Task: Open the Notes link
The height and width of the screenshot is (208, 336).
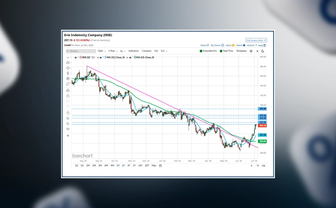Action: point(204,45)
